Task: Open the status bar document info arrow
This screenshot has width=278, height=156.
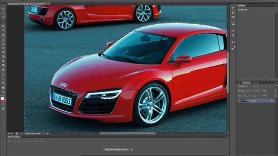Action: 48,134
